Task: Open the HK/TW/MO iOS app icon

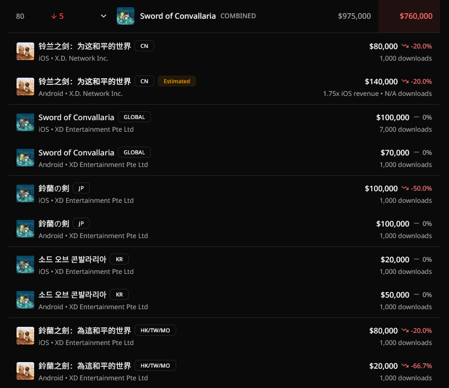Action: point(25,336)
